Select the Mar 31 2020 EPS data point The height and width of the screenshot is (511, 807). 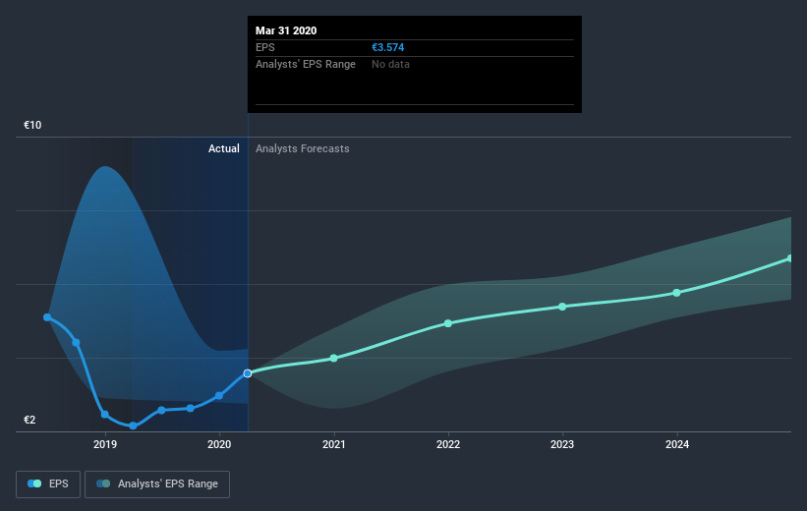248,373
